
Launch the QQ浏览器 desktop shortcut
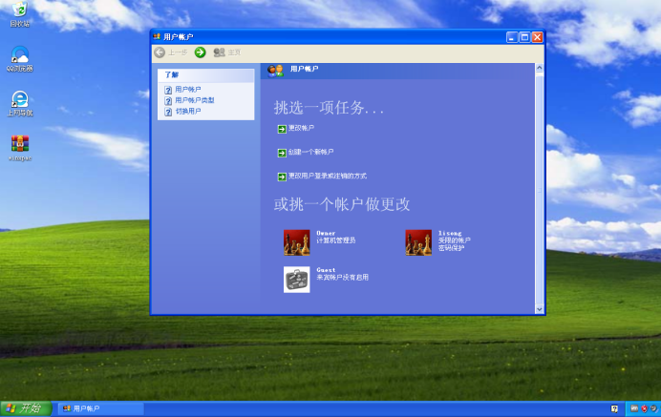pos(19,59)
